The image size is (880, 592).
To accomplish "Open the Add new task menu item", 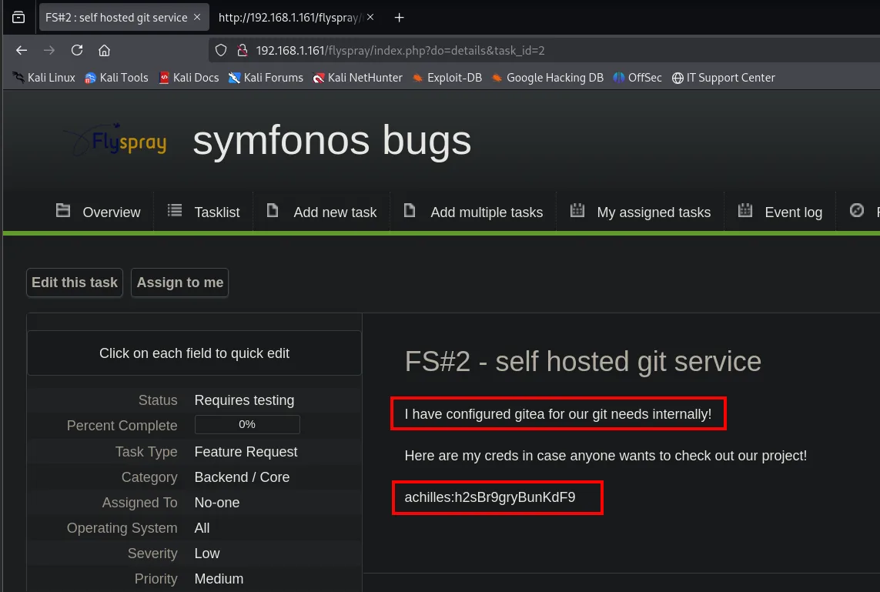I will coord(322,212).
